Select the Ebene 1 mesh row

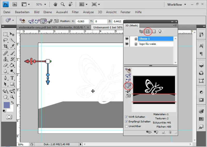(x=156, y=39)
